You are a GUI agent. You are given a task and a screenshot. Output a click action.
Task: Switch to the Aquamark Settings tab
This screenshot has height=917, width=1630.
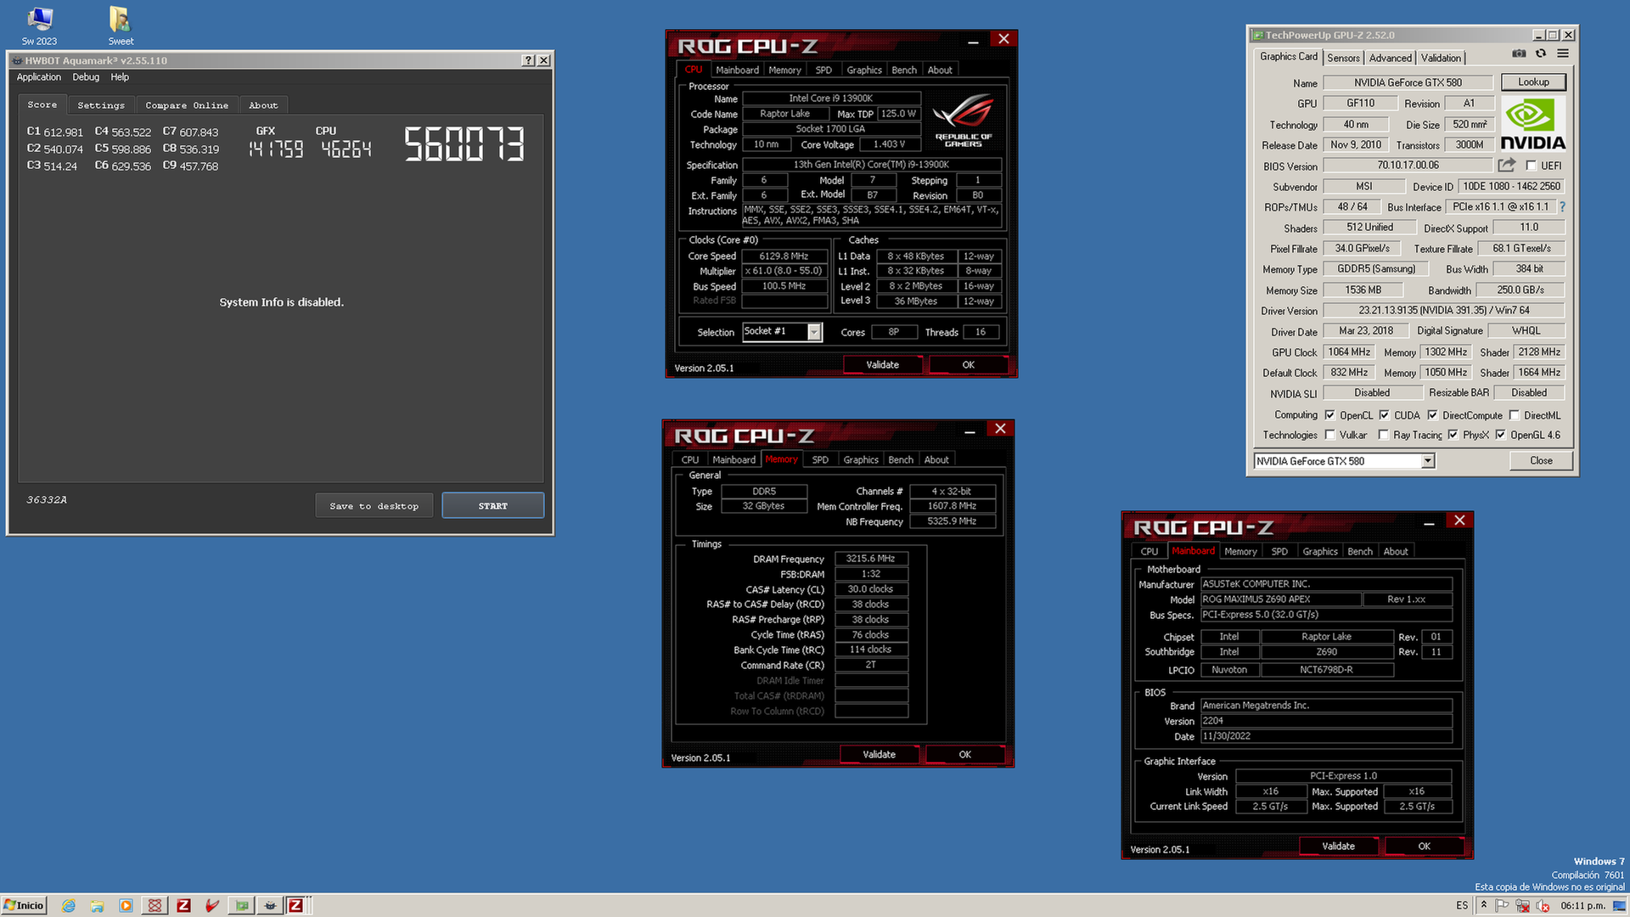point(101,105)
